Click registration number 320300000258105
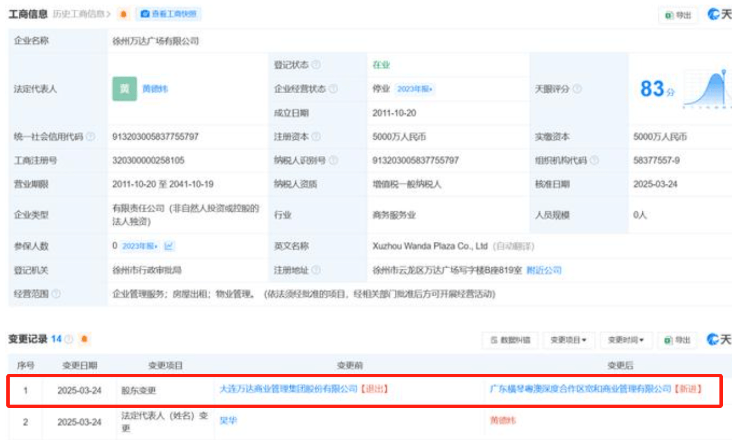The image size is (732, 440). point(149,161)
